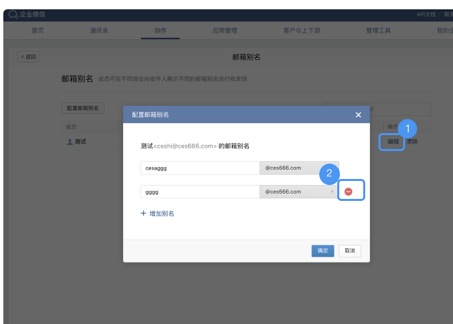Click 编辑 link in 测试 row
The image size is (453, 324).
393,142
